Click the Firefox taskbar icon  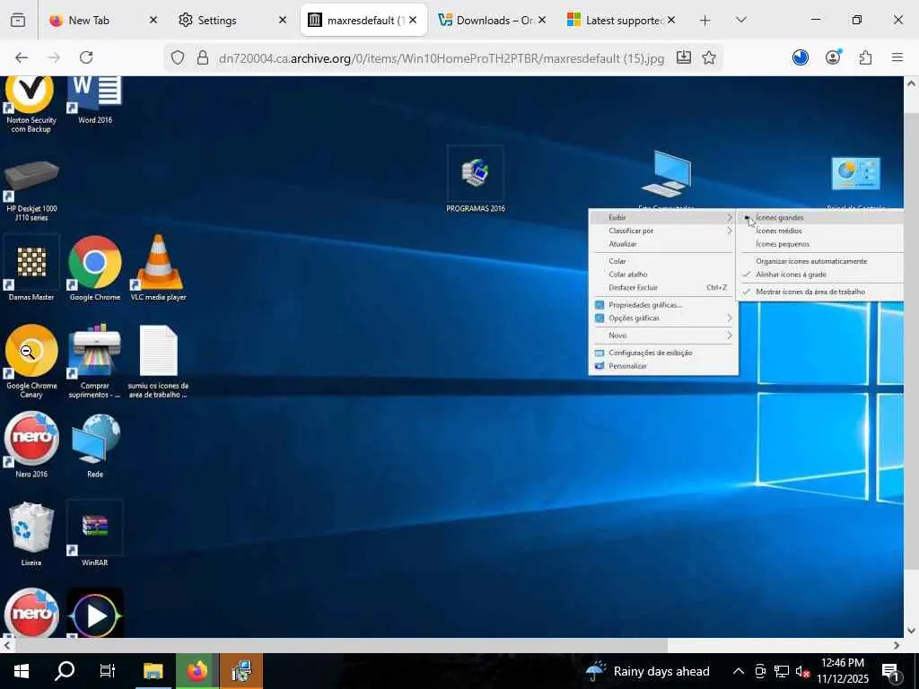click(197, 671)
